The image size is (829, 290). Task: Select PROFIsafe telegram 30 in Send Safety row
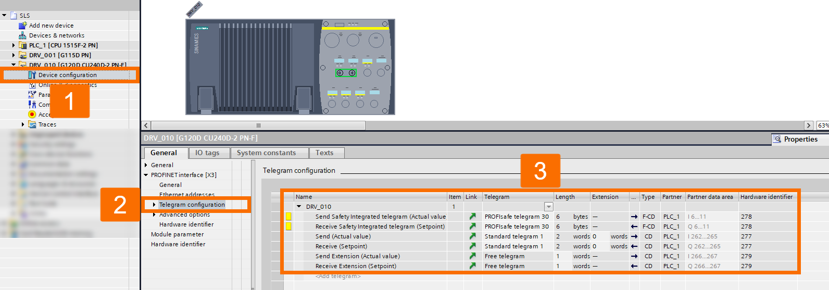pyautogui.click(x=517, y=217)
